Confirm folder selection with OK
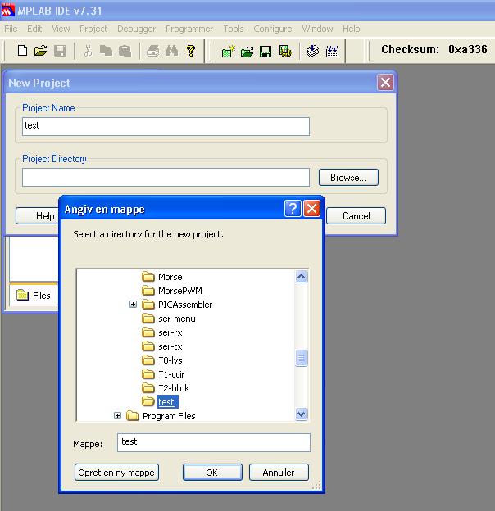Image resolution: width=495 pixels, height=511 pixels. click(x=212, y=473)
